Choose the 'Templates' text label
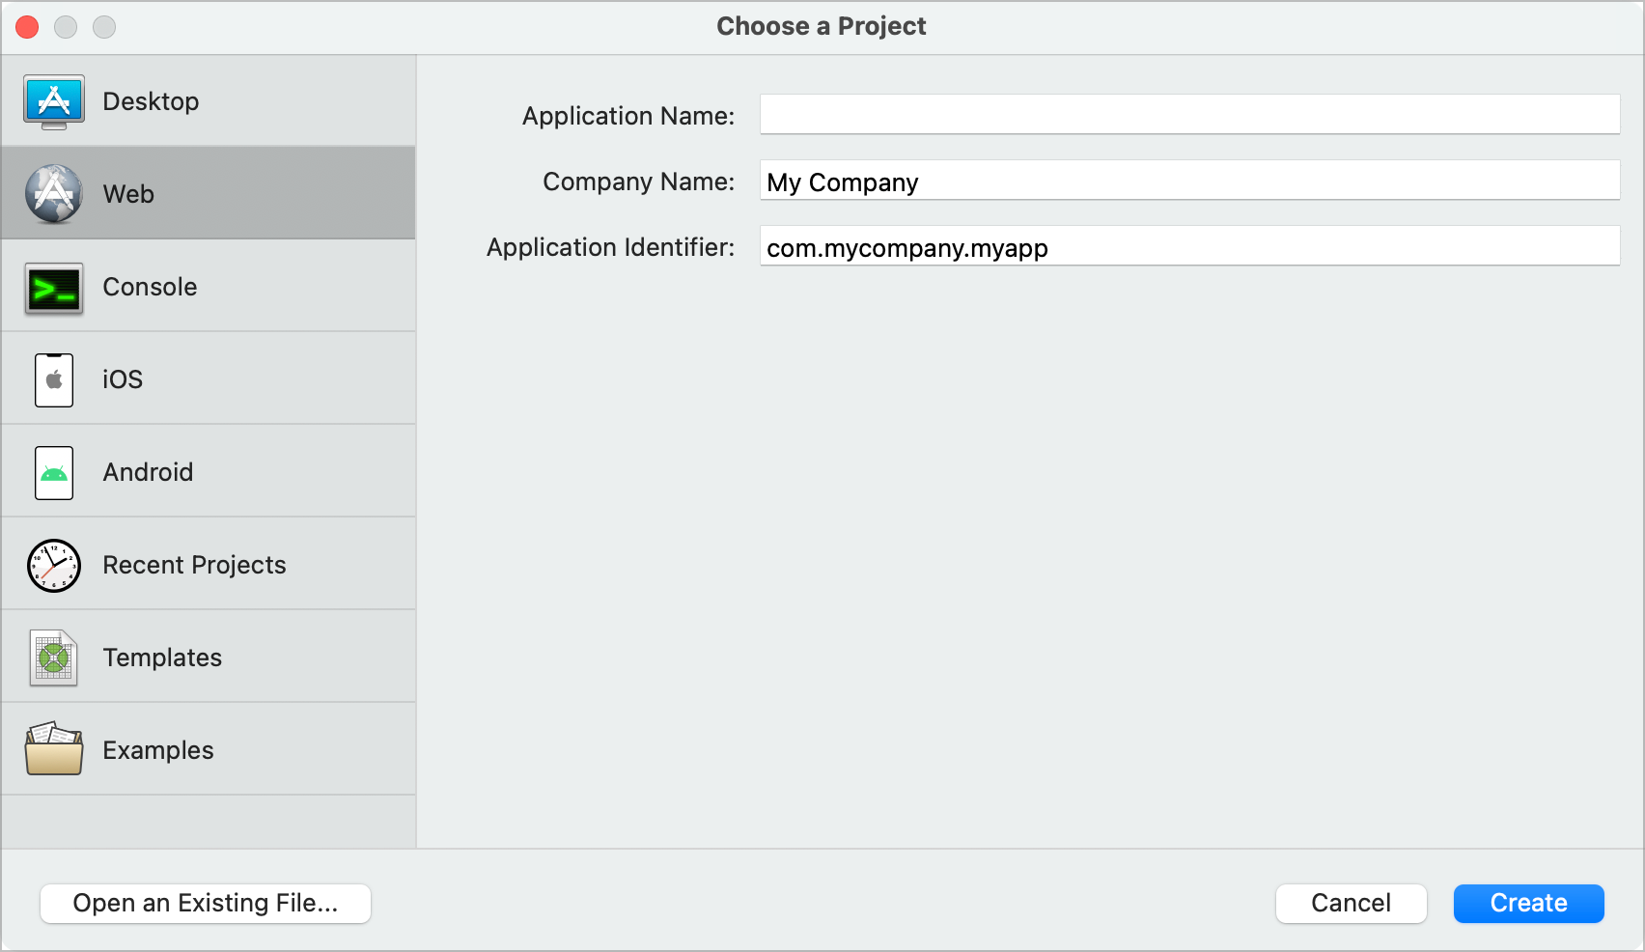 162,658
